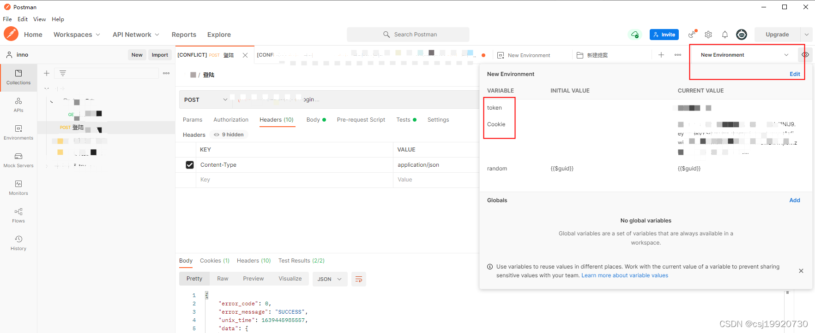The image size is (815, 333).
Task: Select the Visualize response view
Action: point(290,279)
